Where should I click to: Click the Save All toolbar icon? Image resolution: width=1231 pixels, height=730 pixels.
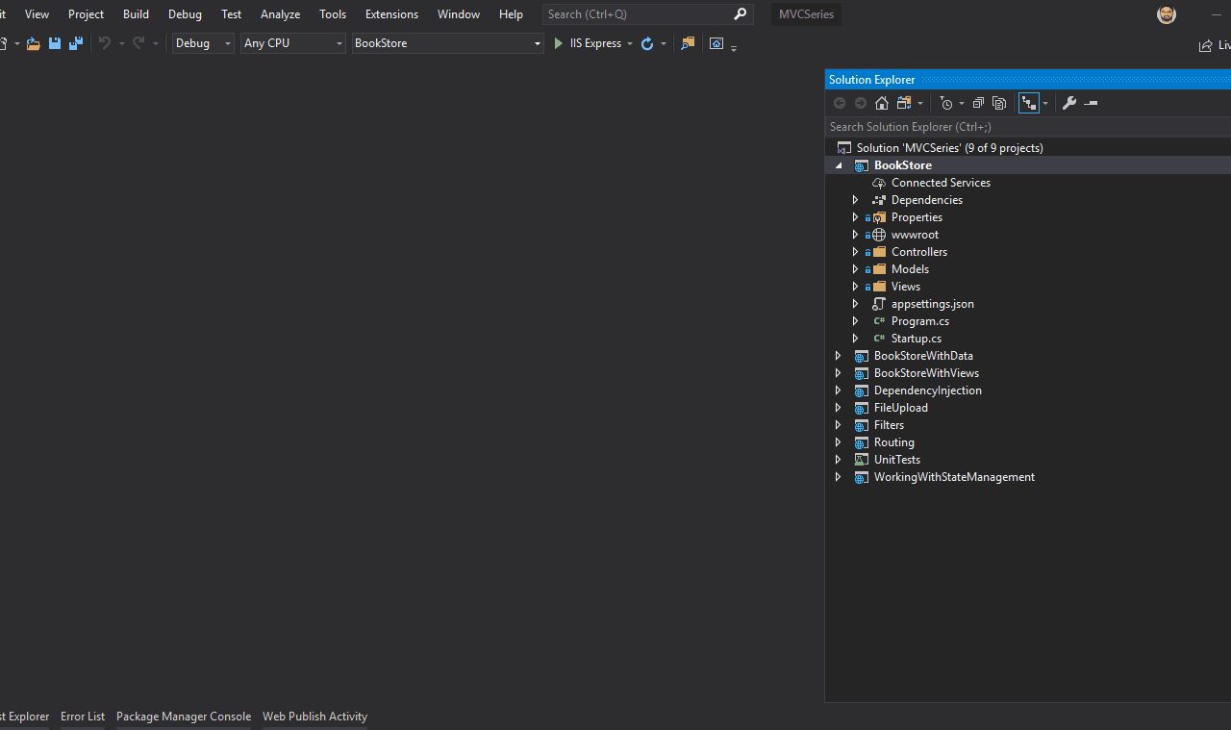(x=75, y=43)
